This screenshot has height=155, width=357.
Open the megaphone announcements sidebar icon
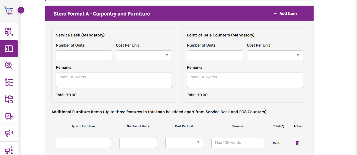[9, 133]
